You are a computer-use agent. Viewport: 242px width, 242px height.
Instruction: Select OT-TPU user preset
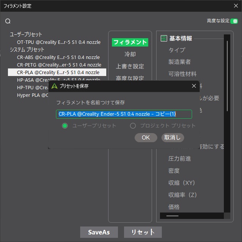59,42
